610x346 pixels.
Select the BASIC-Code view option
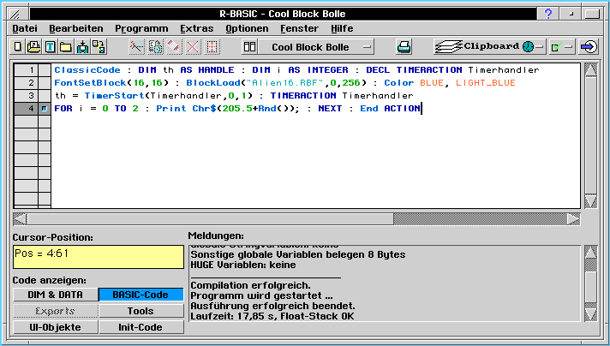tap(141, 295)
